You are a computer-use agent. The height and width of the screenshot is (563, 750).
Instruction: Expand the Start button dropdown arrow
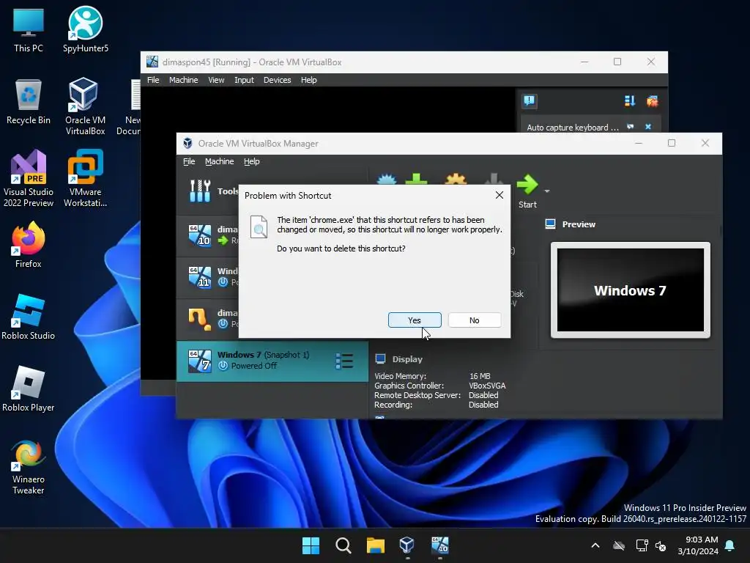point(547,191)
